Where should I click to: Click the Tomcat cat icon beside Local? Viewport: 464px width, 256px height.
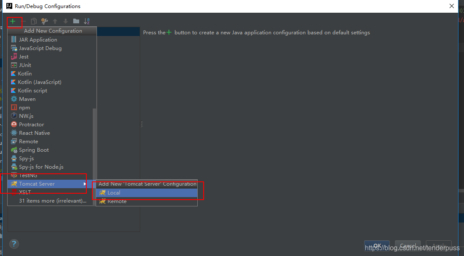pos(103,192)
